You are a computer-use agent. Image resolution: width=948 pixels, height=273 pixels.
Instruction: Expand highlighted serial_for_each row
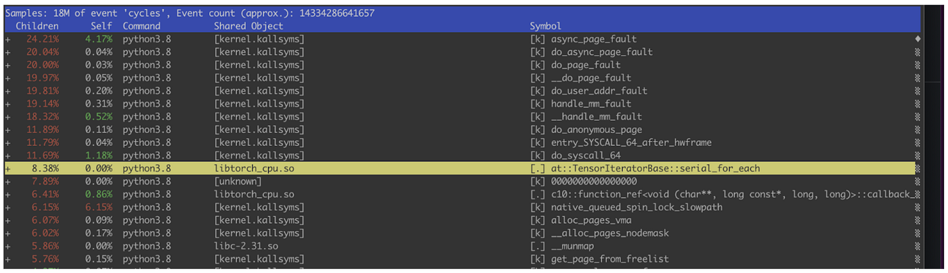click(7, 168)
